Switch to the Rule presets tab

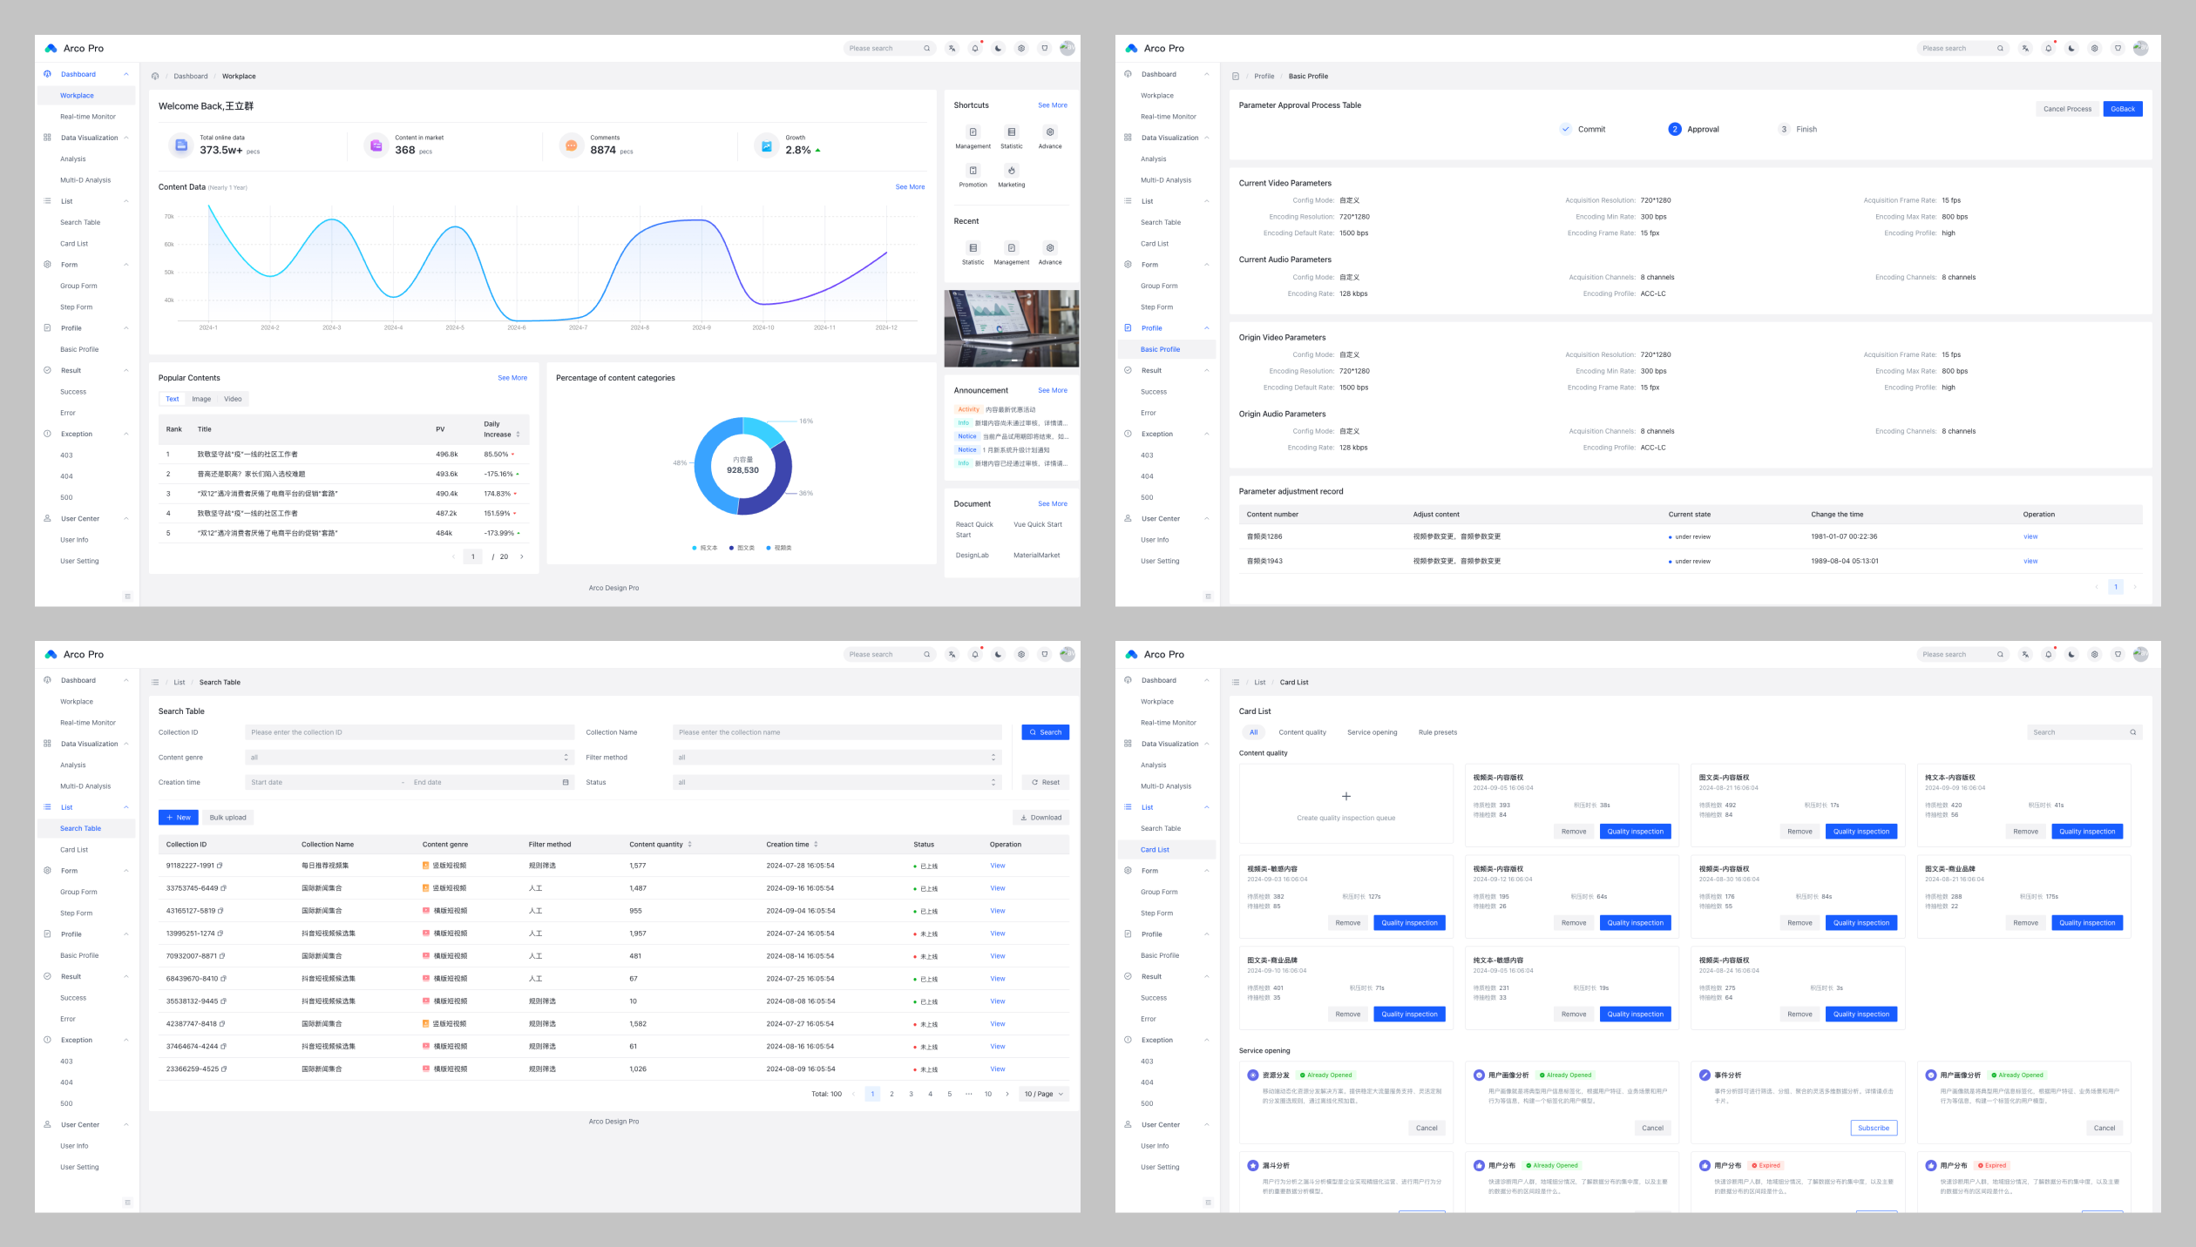point(1437,732)
